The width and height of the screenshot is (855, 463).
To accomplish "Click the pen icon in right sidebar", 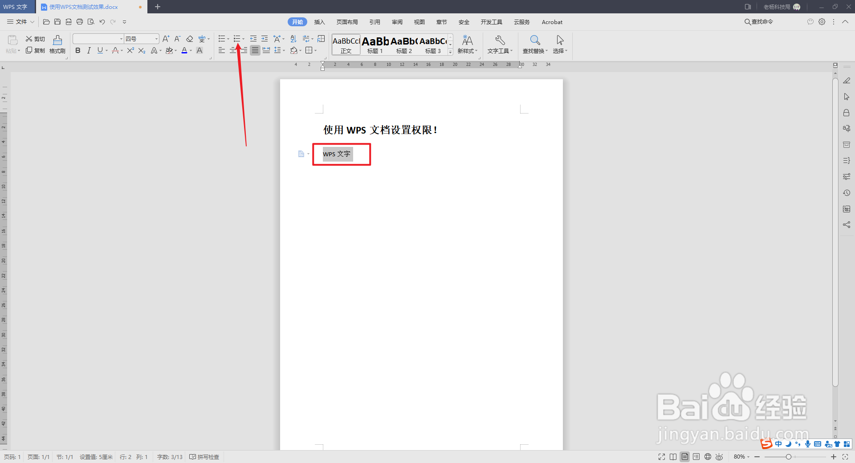I will 847,81.
